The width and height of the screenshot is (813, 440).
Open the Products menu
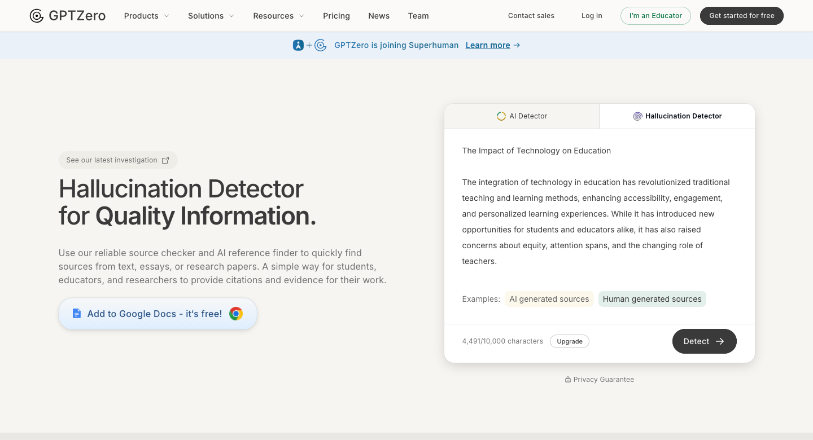(x=147, y=16)
